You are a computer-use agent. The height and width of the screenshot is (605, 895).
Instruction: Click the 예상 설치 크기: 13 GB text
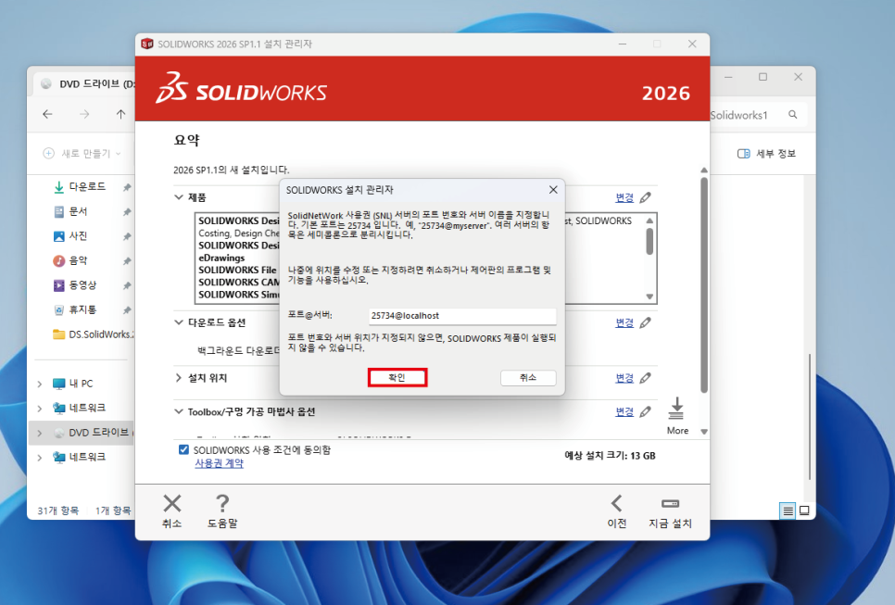pyautogui.click(x=610, y=456)
